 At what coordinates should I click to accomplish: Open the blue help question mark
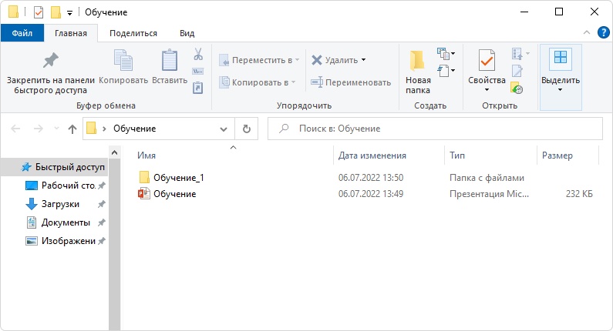point(603,33)
